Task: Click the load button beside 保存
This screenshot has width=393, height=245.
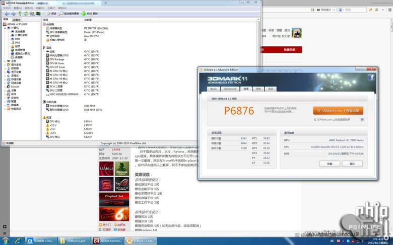Action: click(x=330, y=164)
